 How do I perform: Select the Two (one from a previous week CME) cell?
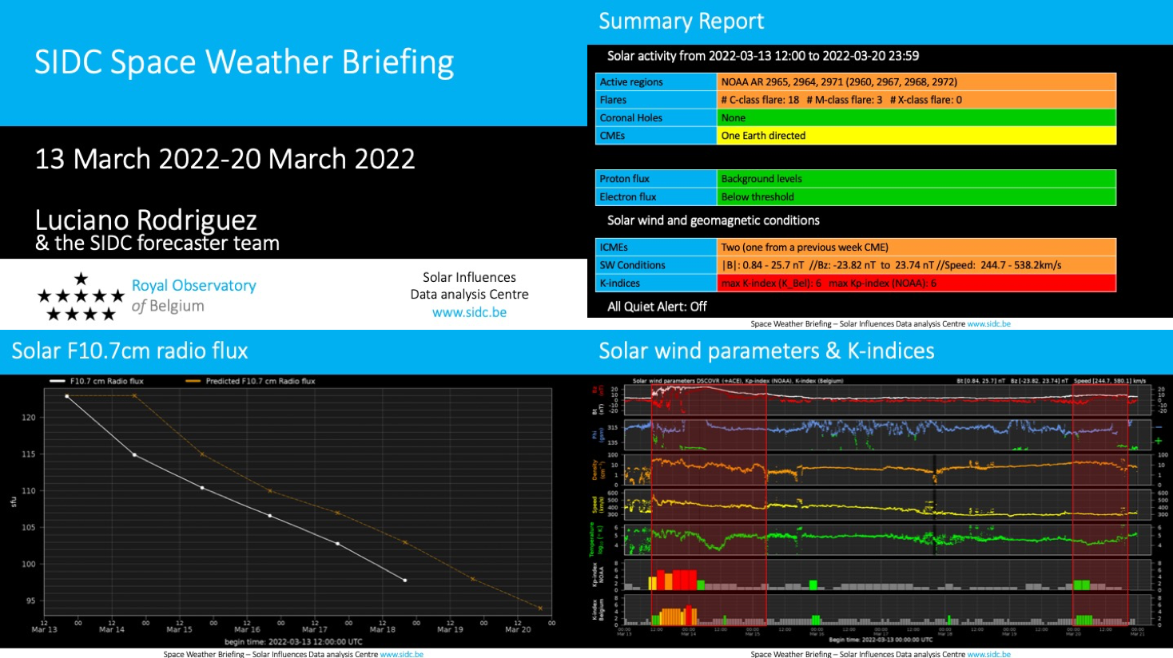point(917,247)
